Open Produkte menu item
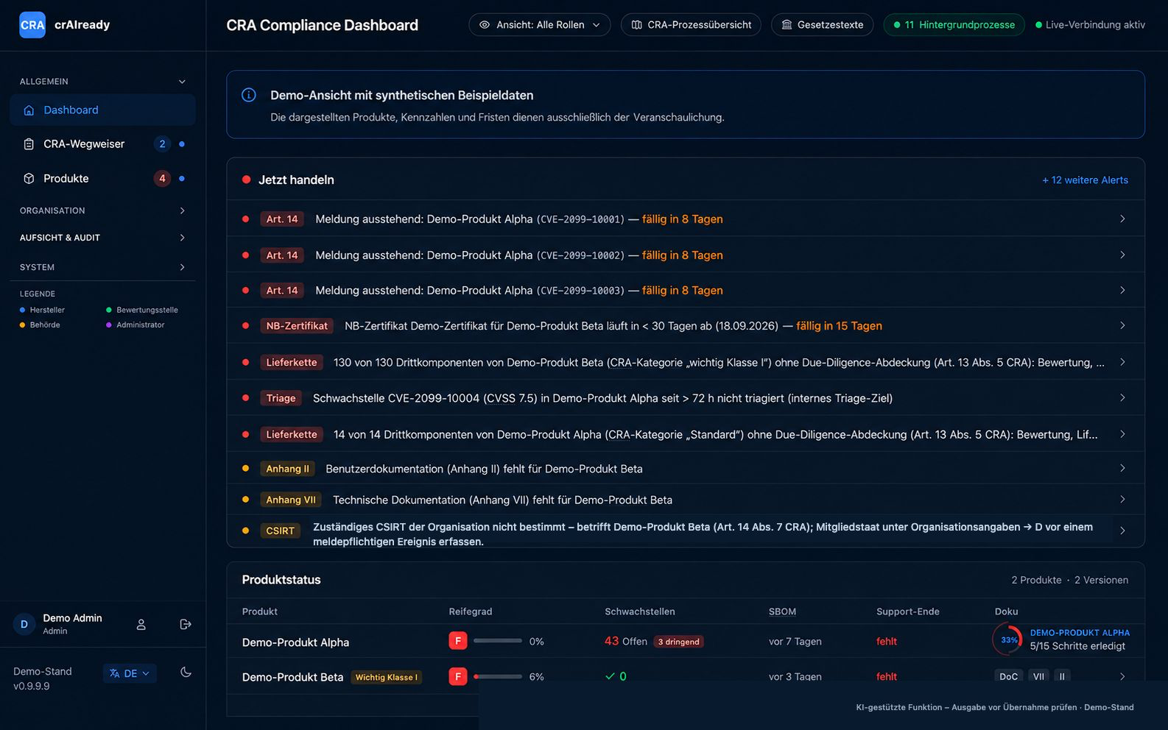This screenshot has height=730, width=1168. pyautogui.click(x=102, y=179)
